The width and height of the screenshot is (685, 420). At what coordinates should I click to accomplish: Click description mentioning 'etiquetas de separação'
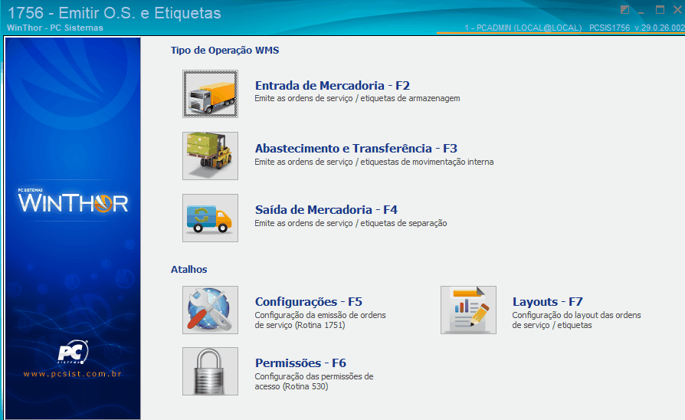tap(351, 223)
